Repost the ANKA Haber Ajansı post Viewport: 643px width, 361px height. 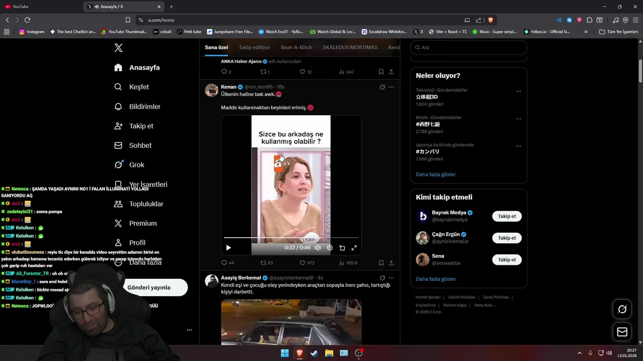[265, 72]
